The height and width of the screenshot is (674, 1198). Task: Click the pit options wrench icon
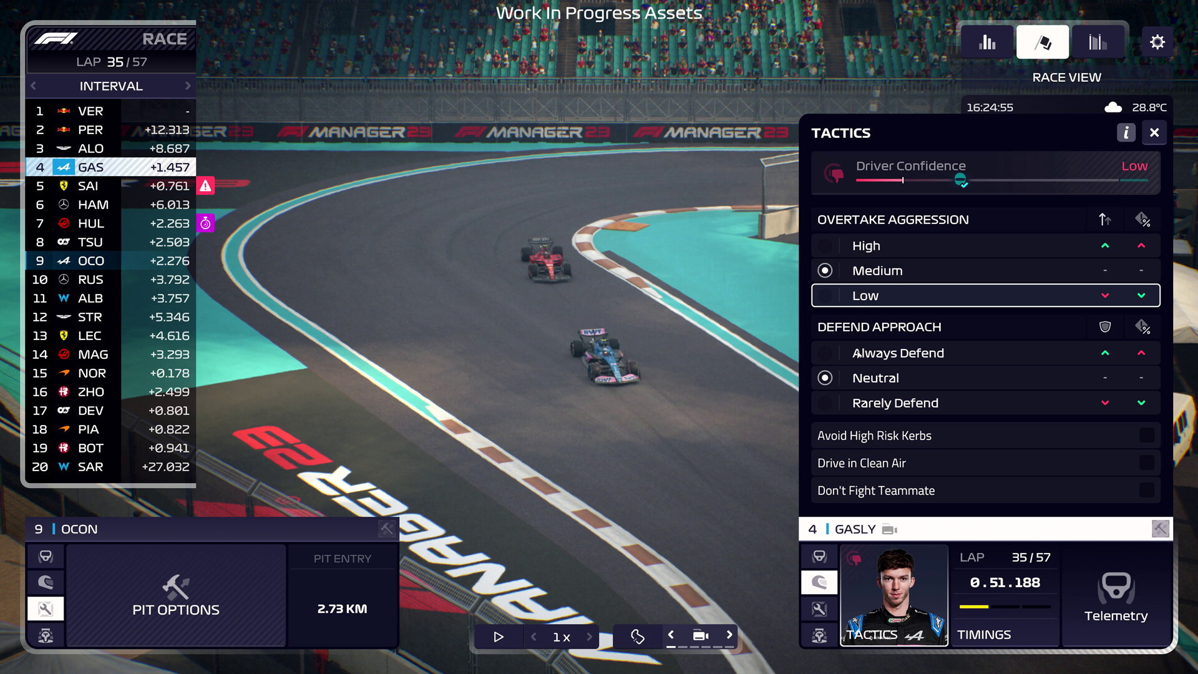tap(46, 609)
